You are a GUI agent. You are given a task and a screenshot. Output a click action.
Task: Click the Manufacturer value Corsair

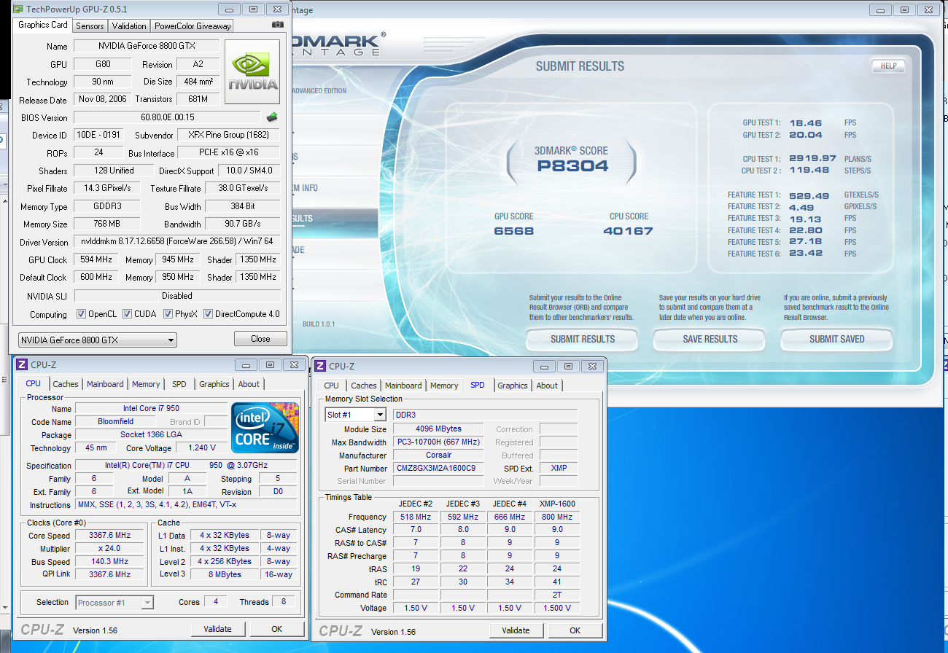[440, 455]
